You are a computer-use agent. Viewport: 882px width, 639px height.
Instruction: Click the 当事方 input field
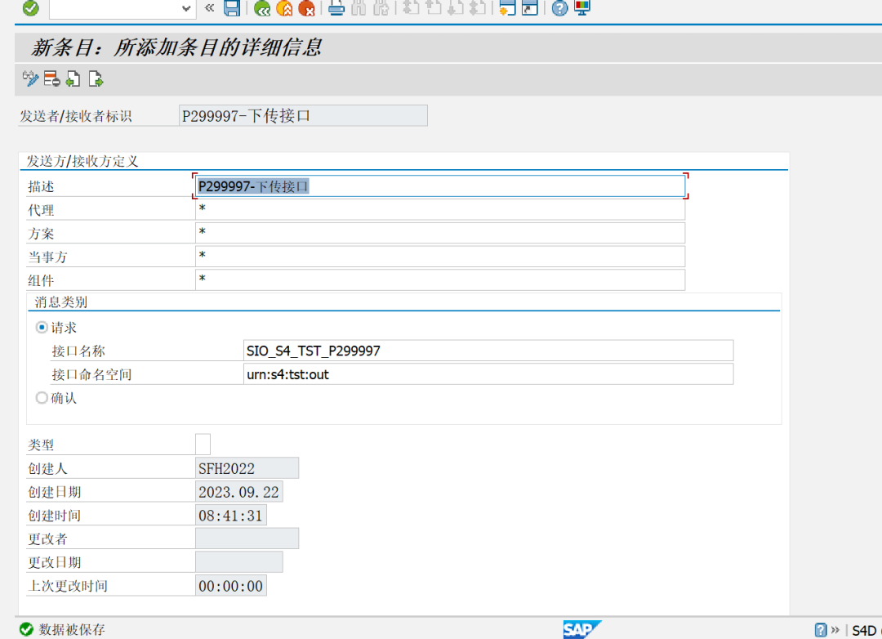[440, 257]
